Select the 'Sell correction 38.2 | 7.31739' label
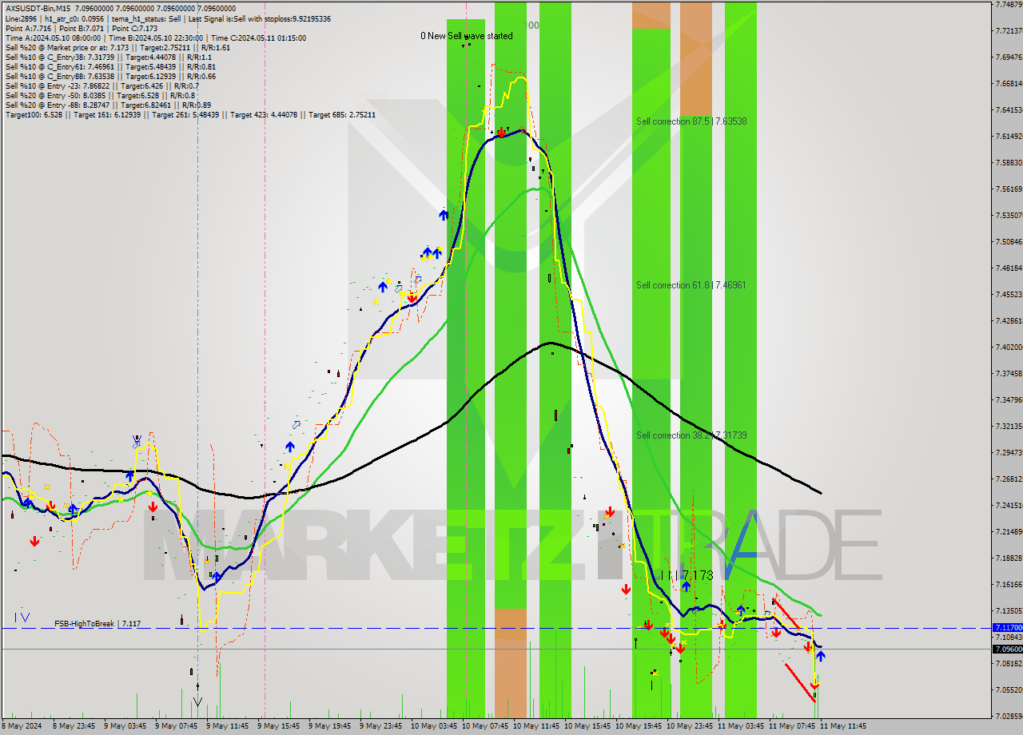 coord(691,435)
